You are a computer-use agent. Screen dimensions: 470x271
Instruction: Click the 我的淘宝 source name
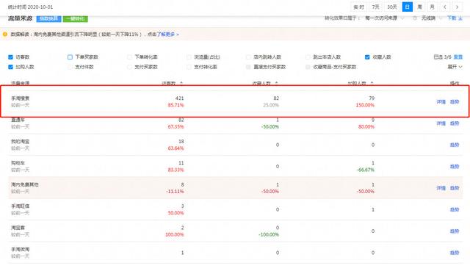tap(21, 141)
